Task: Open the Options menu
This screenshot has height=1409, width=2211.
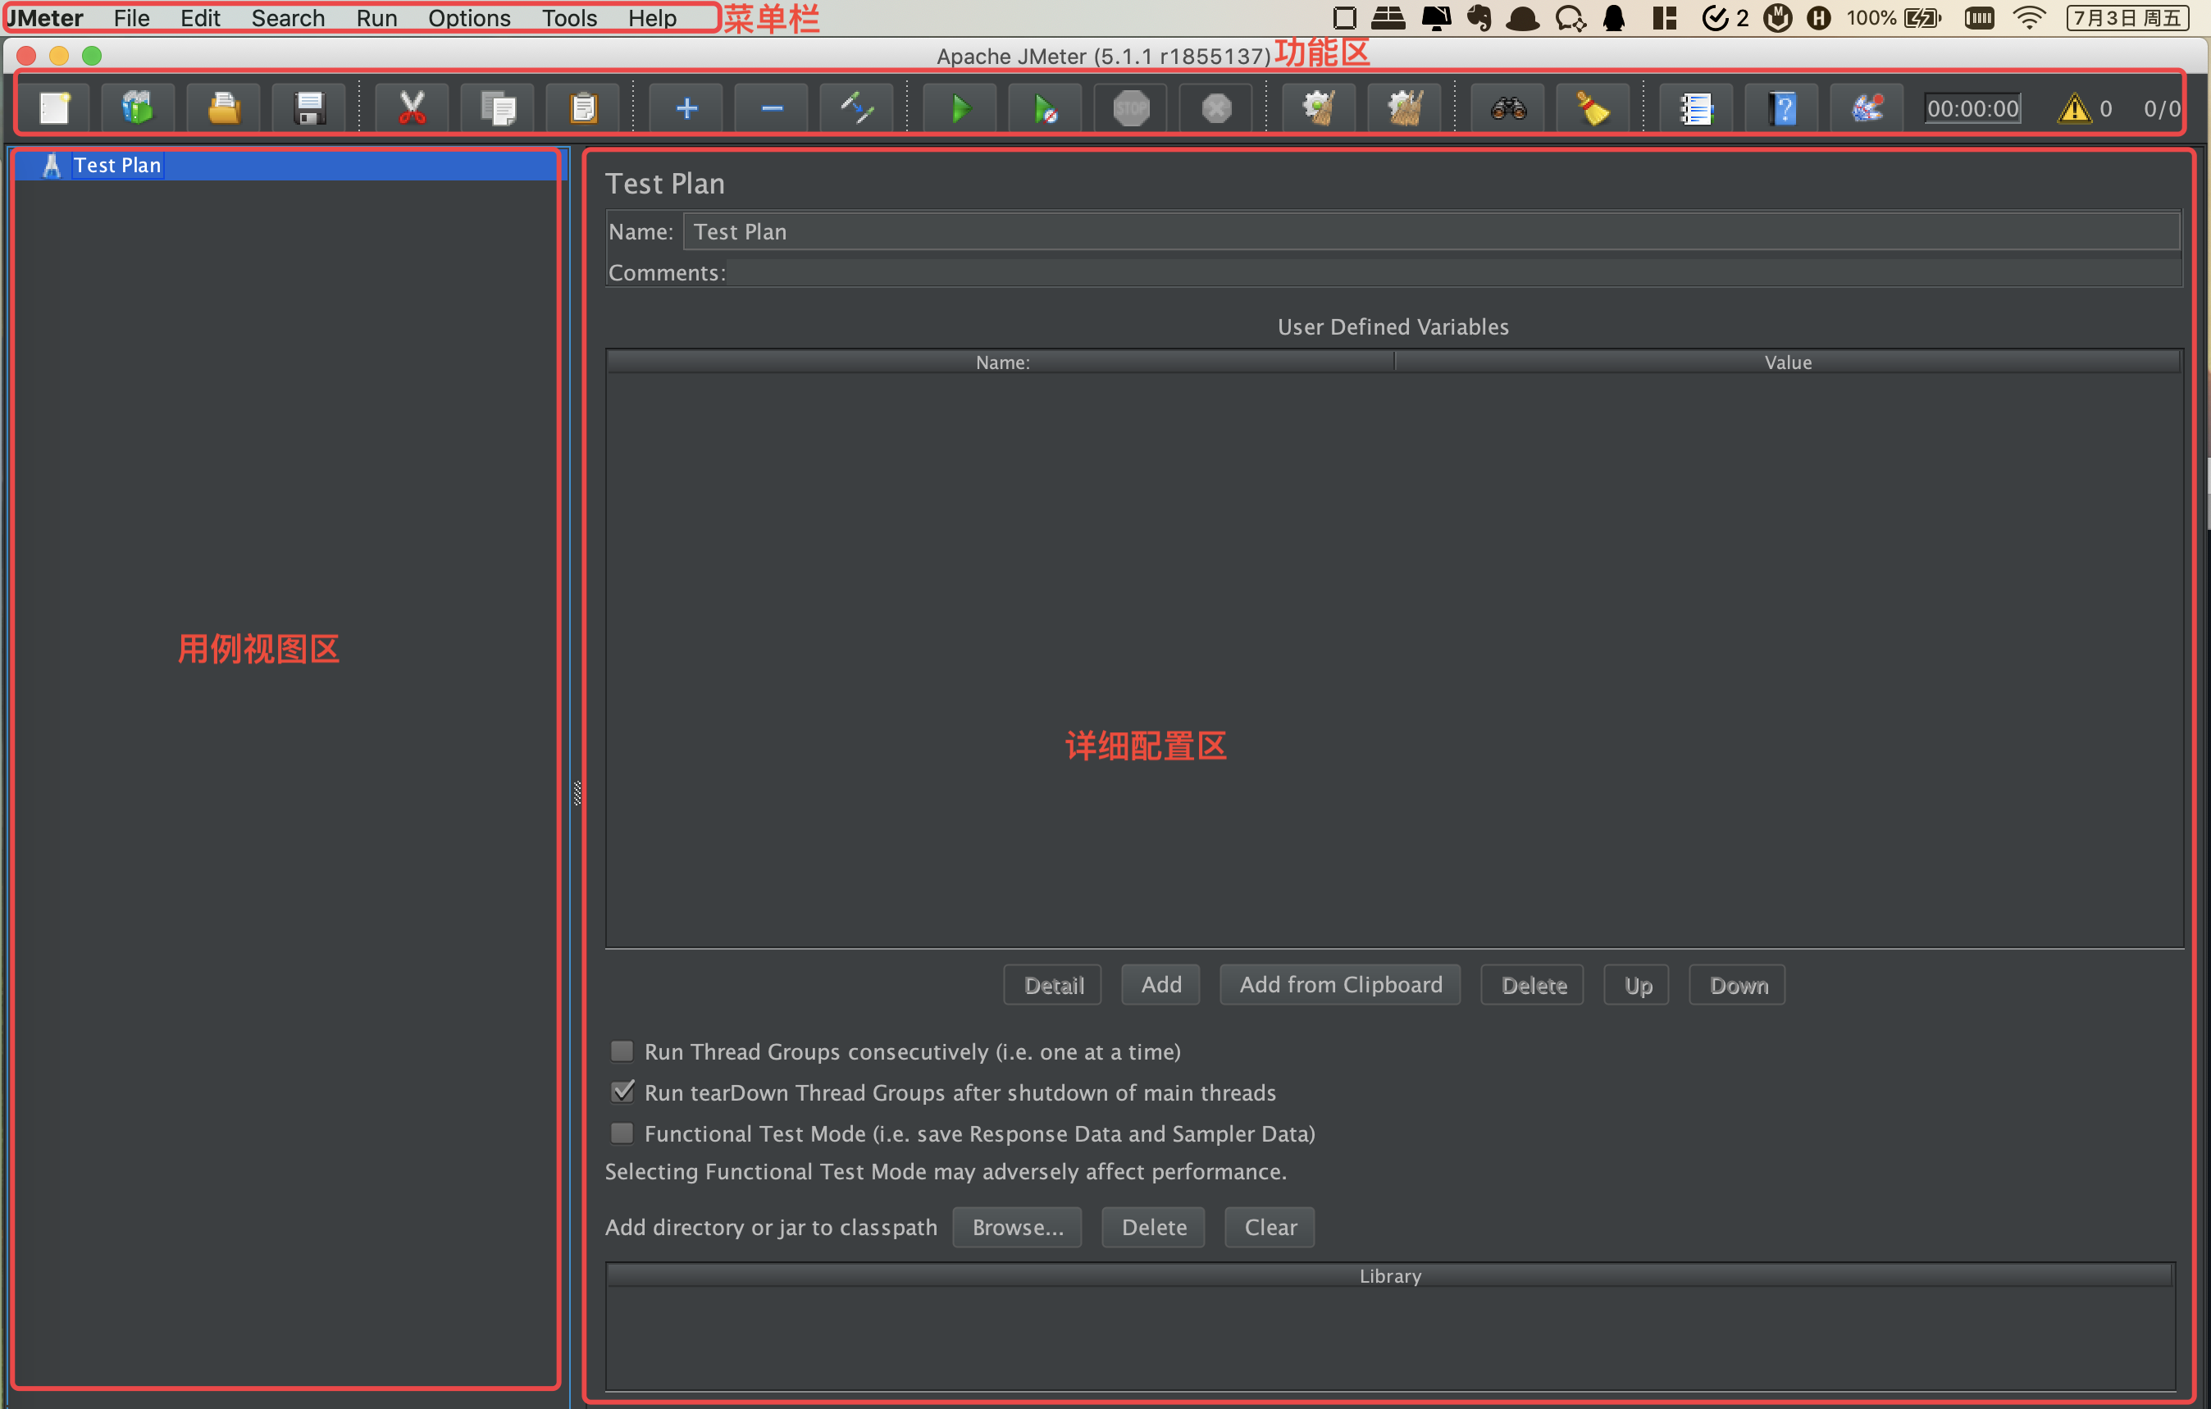Action: (x=468, y=18)
